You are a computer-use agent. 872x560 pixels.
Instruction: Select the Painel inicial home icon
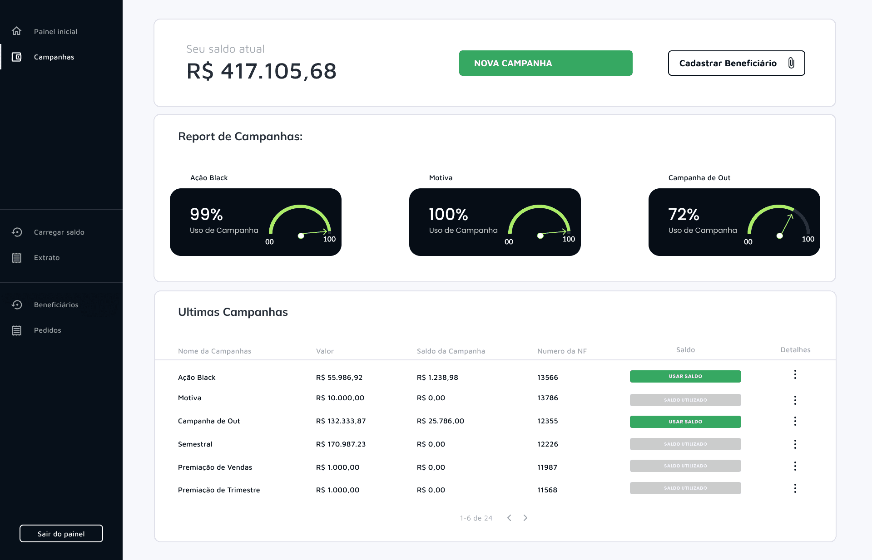(17, 31)
